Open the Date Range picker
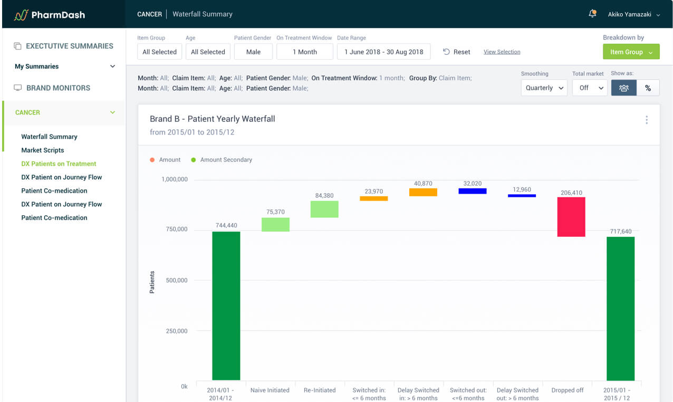Screen dimensions: 673x402 384,52
